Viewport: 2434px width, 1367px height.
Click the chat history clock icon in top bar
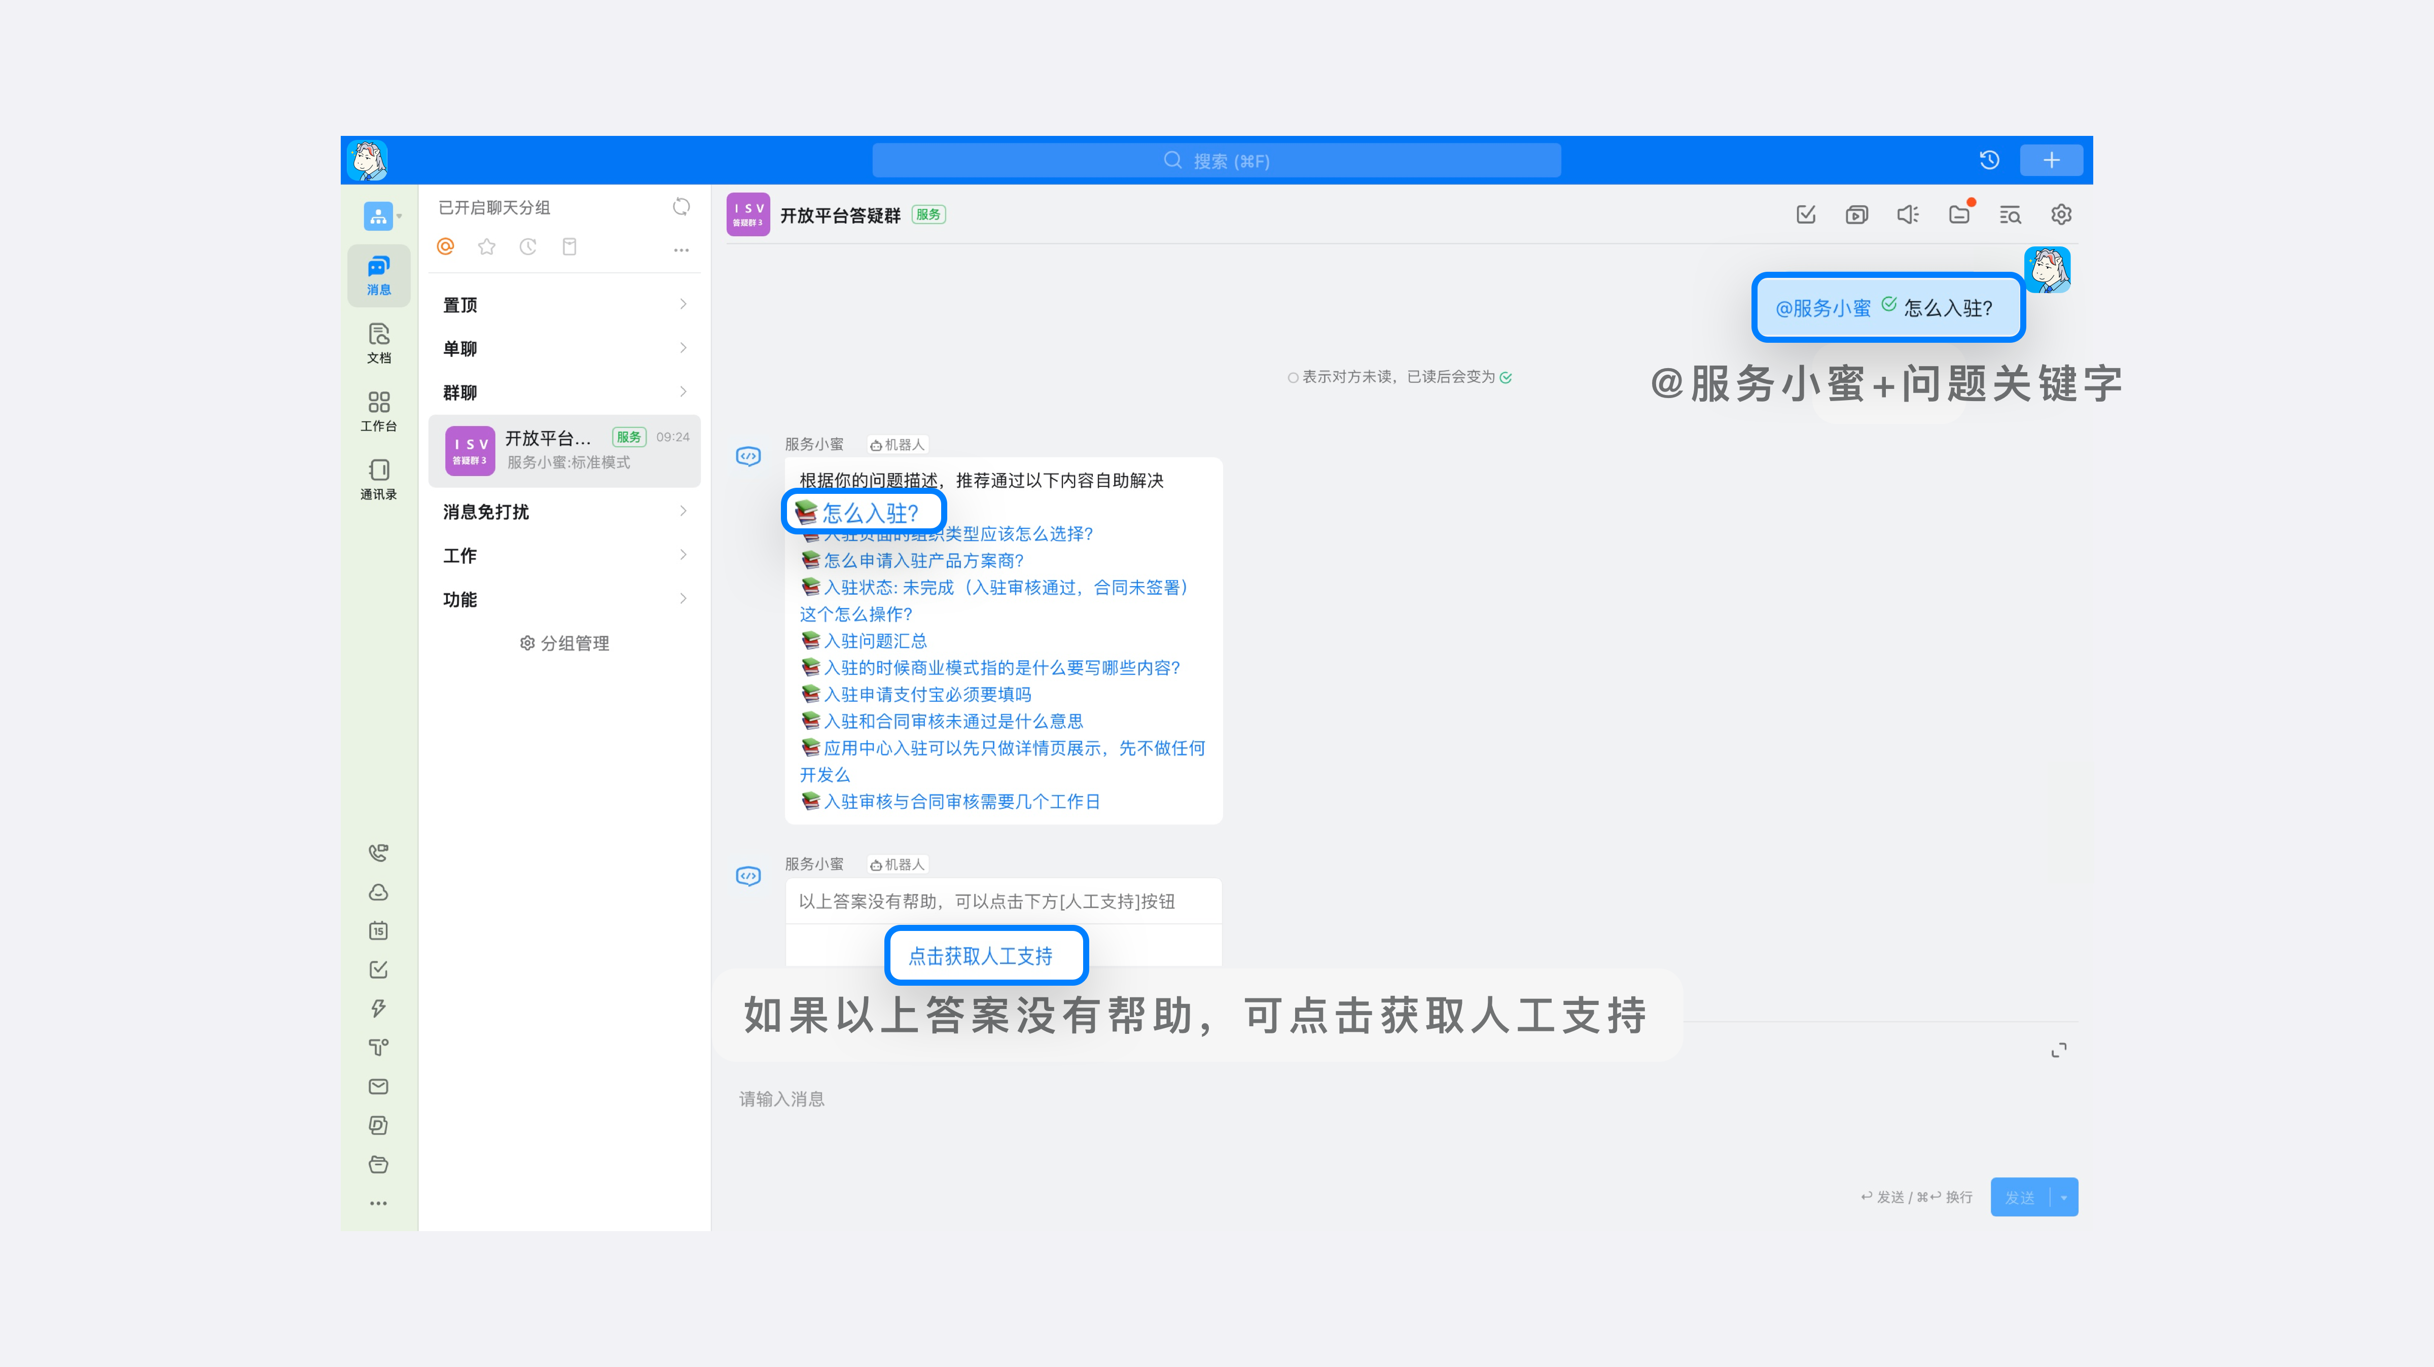(x=1989, y=161)
